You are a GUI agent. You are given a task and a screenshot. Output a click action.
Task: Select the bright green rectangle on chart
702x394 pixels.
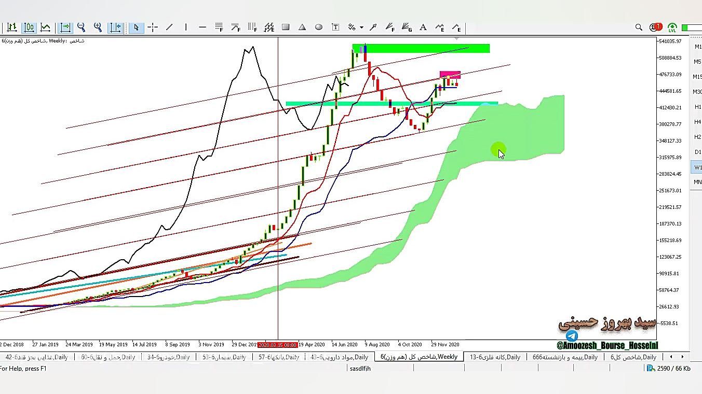point(421,48)
